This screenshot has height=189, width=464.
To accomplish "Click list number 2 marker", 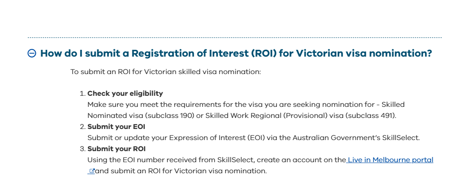I will coord(82,127).
